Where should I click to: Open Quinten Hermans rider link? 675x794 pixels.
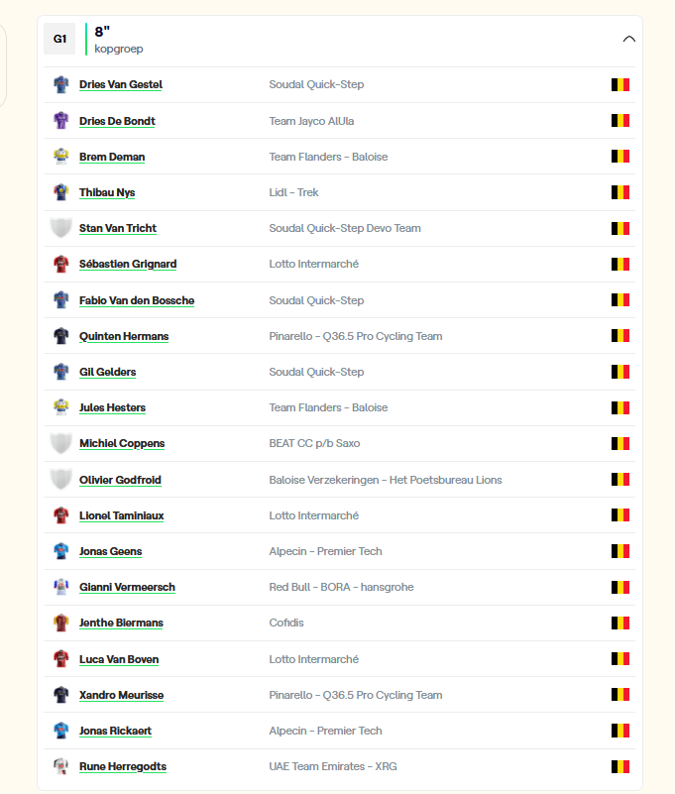124,336
